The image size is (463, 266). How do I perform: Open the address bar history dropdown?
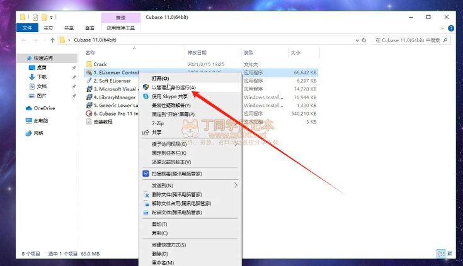[357, 40]
